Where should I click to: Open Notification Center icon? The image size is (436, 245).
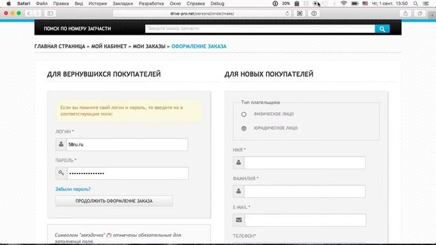click(426, 3)
